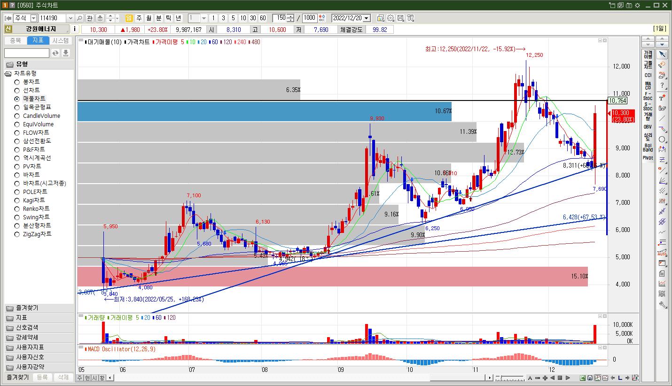Expand the 사용자지표 folder section
This screenshot has height=386, width=672.
point(39,347)
